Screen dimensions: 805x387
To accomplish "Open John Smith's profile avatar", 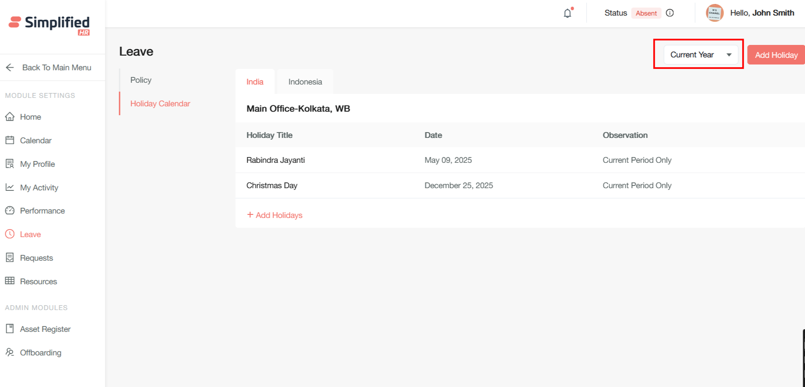I will (x=714, y=13).
